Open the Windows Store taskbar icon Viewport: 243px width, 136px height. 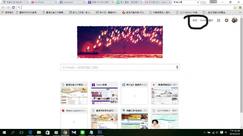(48, 132)
